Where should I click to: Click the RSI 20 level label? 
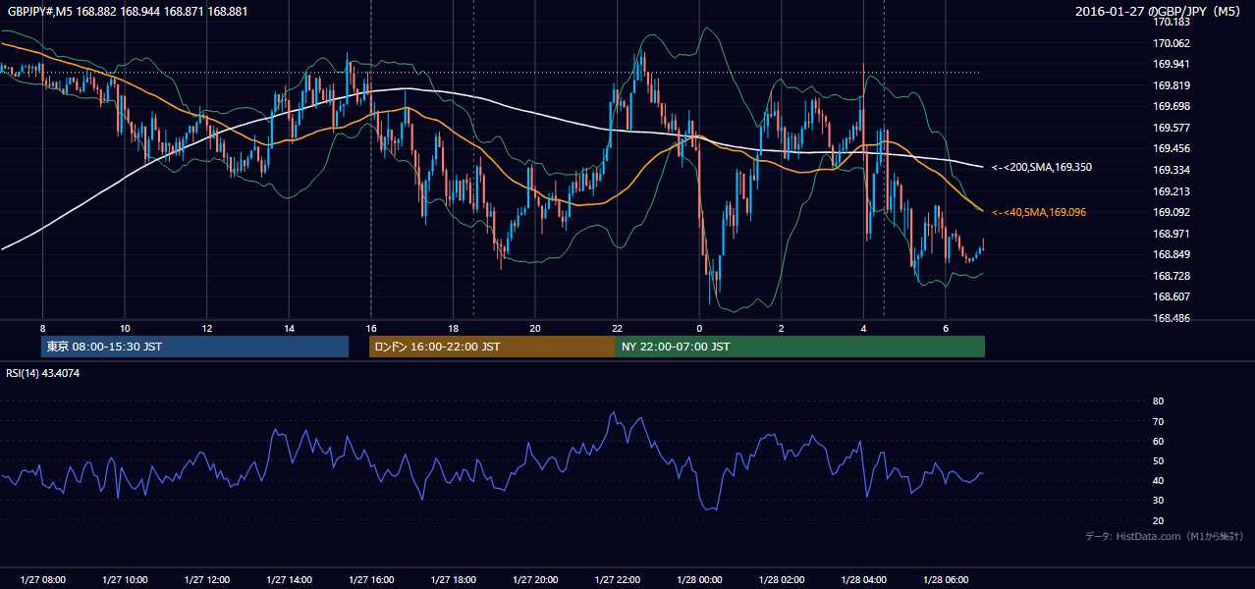click(1158, 521)
